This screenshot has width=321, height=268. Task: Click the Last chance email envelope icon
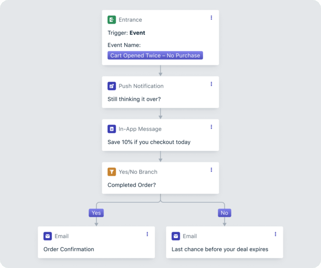coord(176,236)
